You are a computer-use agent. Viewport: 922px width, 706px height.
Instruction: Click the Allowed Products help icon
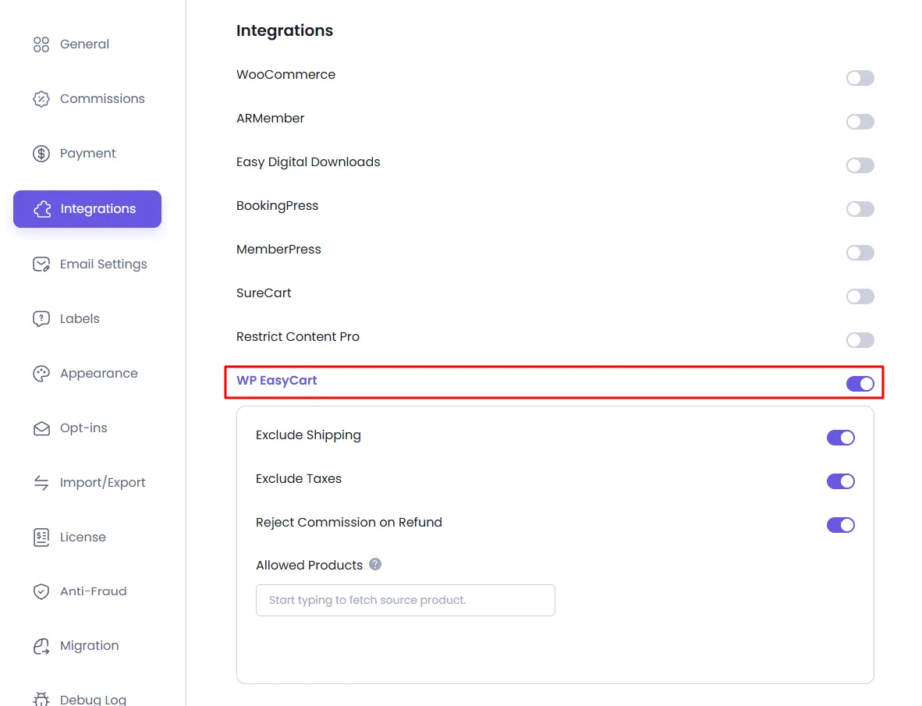click(x=374, y=564)
